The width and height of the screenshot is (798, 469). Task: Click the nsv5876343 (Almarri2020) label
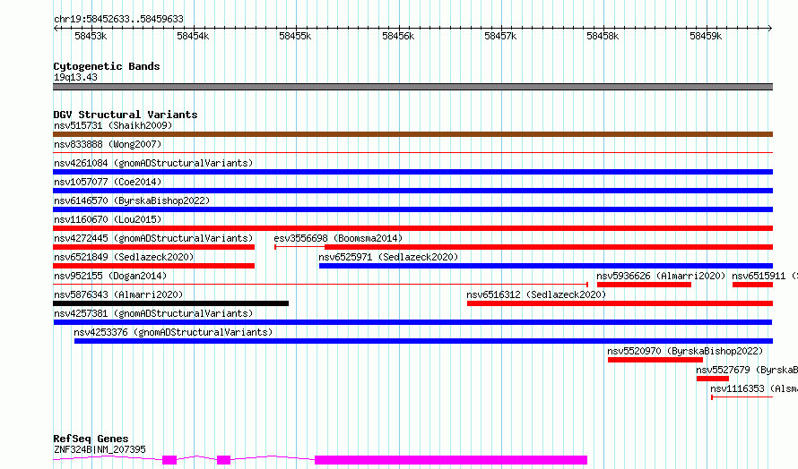pyautogui.click(x=118, y=294)
